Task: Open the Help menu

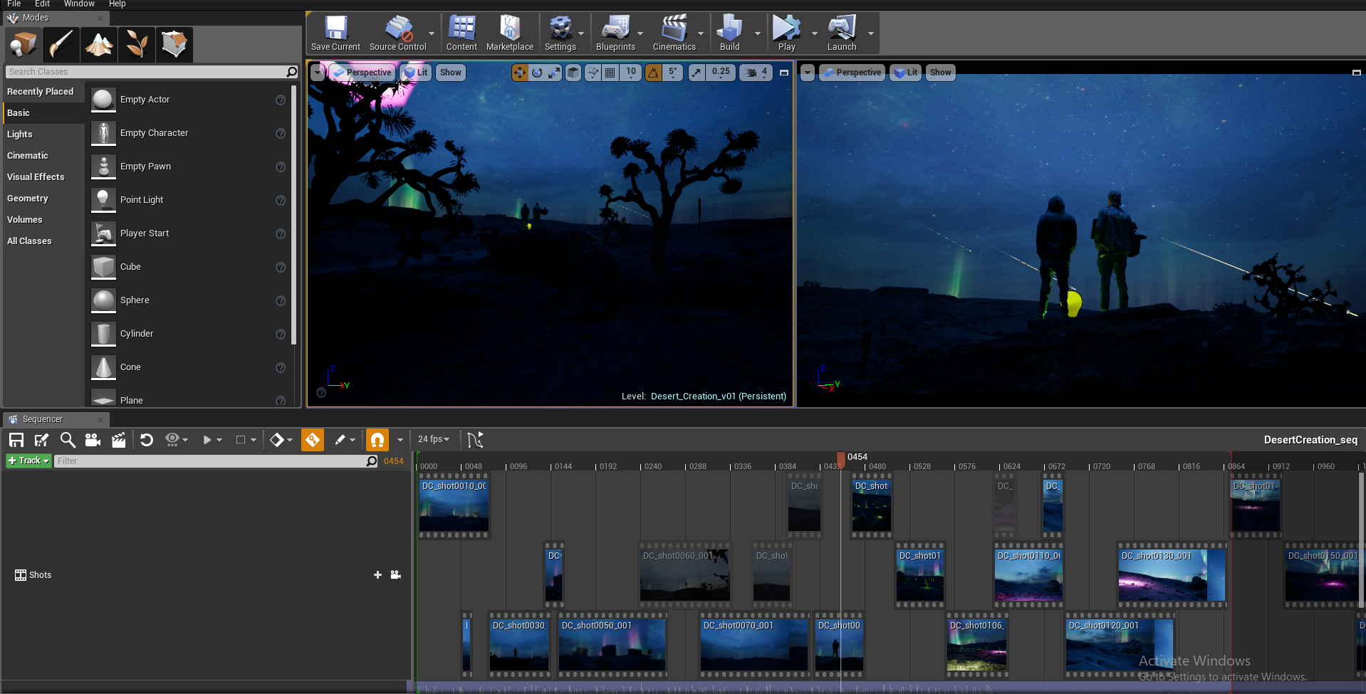Action: click(x=117, y=4)
